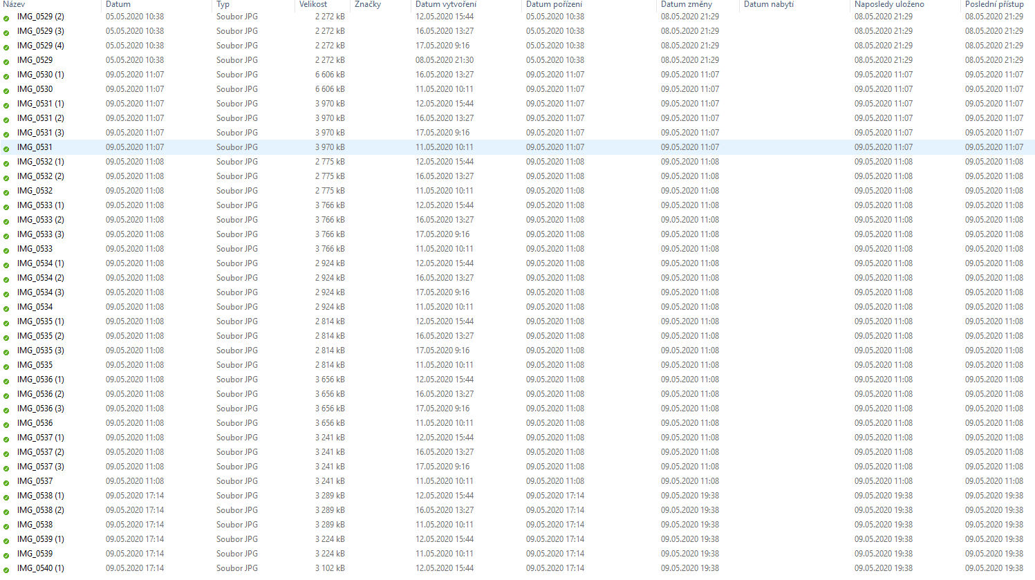
Task: Click 3 102 kB size of IMG_0540 (1)
Action: pyautogui.click(x=330, y=568)
